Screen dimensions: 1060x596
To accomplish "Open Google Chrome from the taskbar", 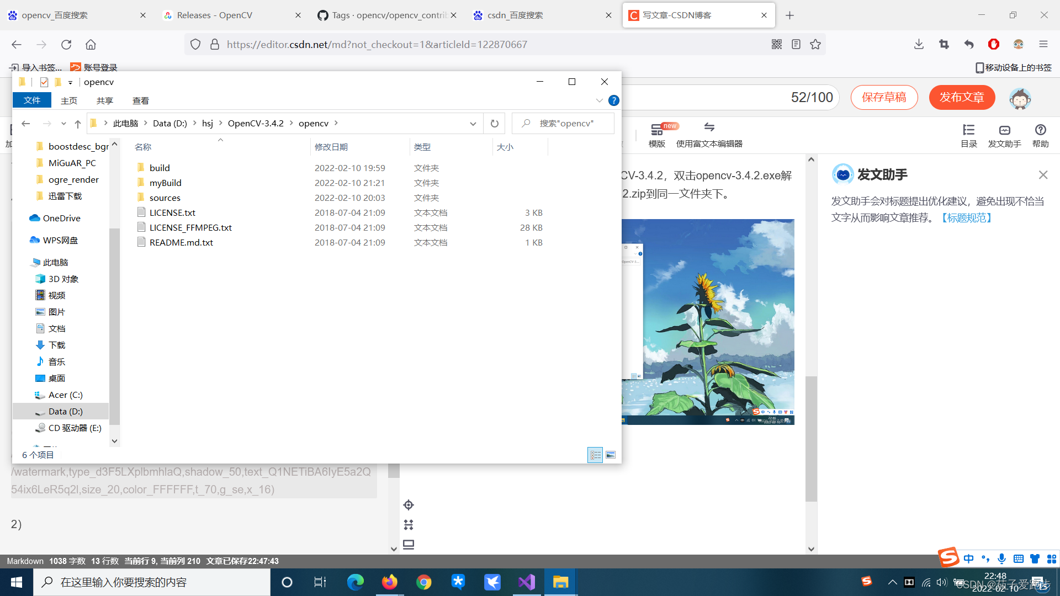I will pyautogui.click(x=424, y=582).
